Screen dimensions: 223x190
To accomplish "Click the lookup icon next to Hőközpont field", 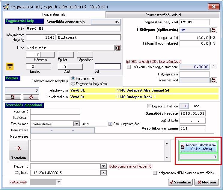I will point(214,30).
